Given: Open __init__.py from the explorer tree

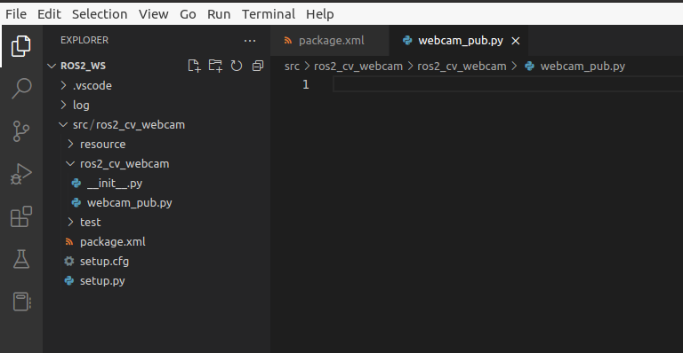Looking at the screenshot, I should click(x=115, y=184).
